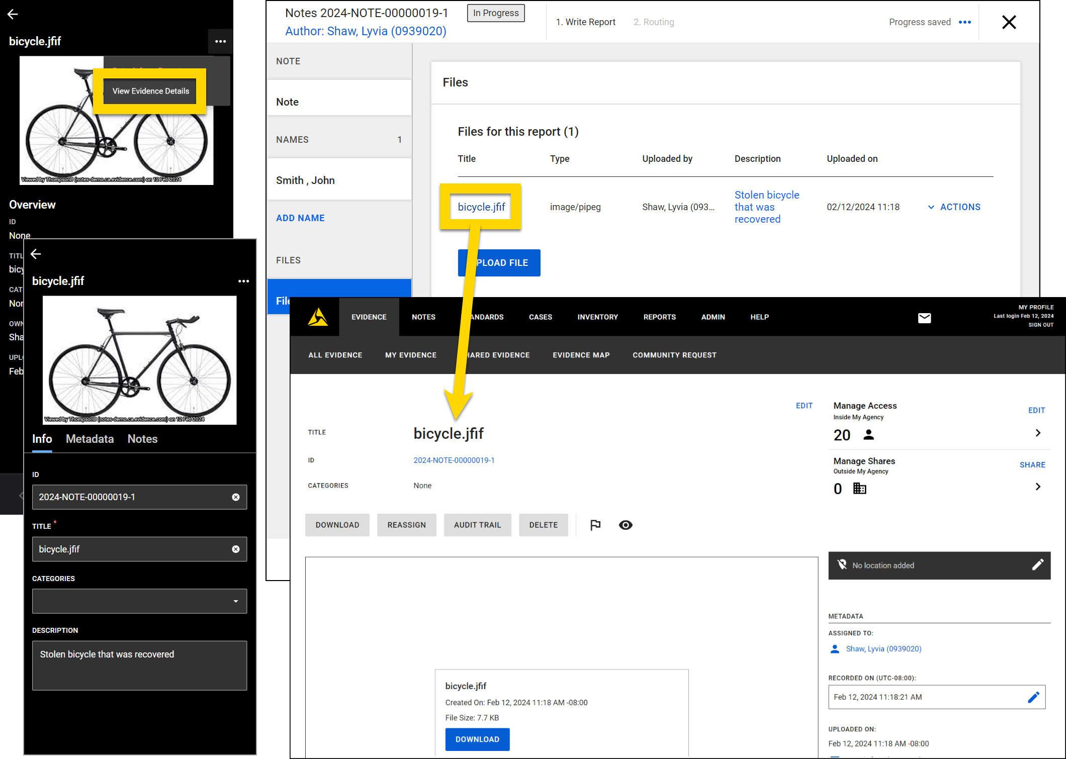Open the 2024-NOTE-00000019-1 ID link
The image size is (1066, 759).
454,460
